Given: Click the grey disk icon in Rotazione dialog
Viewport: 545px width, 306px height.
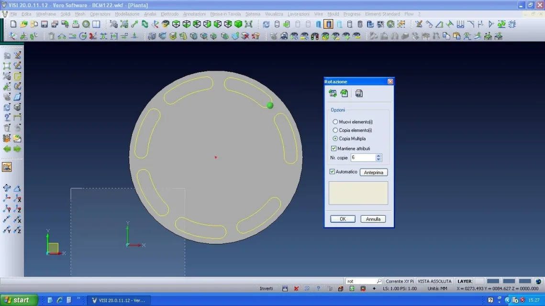Looking at the screenshot, I should click(x=359, y=93).
